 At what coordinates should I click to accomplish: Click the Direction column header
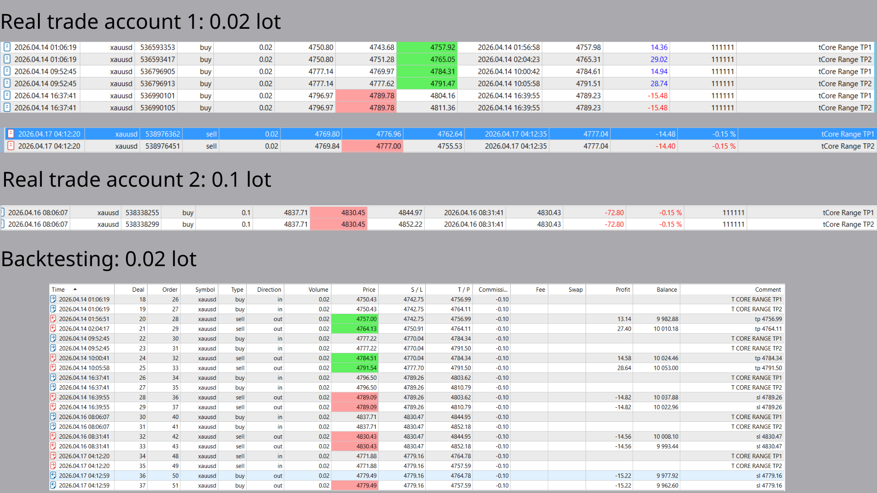pyautogui.click(x=269, y=289)
